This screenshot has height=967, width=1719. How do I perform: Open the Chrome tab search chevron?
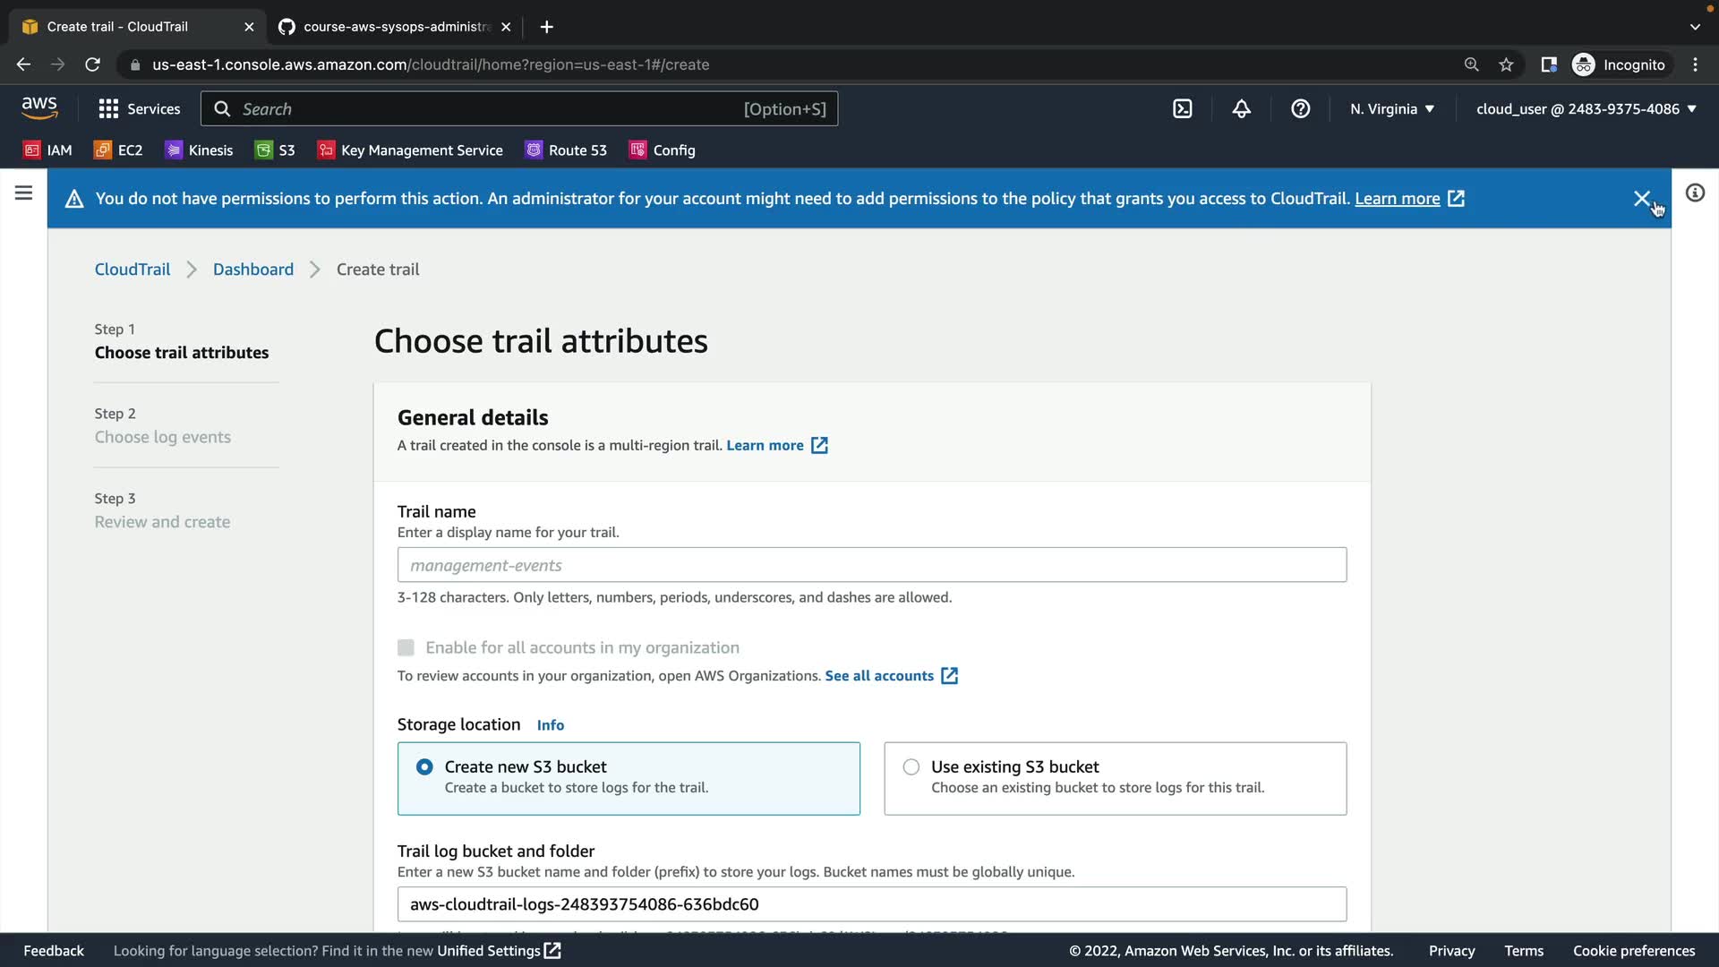click(1695, 27)
